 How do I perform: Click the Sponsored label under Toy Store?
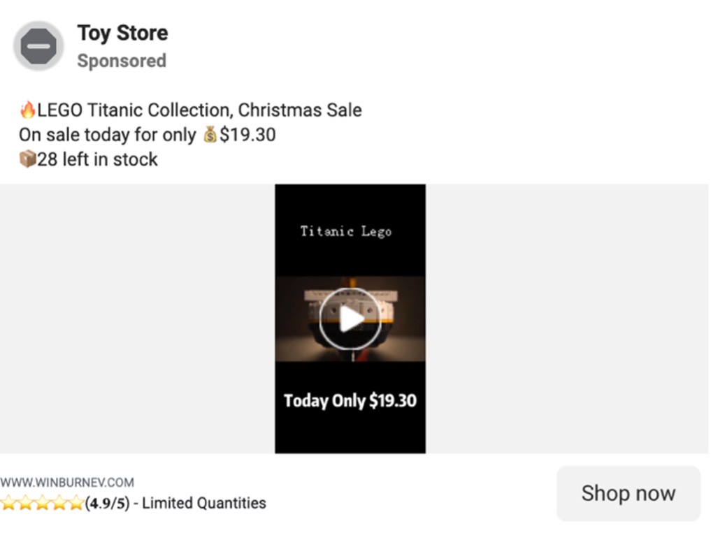pyautogui.click(x=122, y=61)
